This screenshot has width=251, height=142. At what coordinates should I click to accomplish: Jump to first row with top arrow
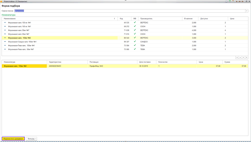[x=237, y=57]
